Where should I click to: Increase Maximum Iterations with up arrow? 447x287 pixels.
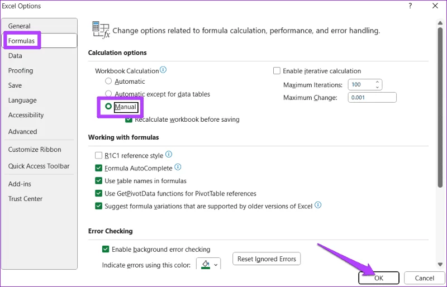tap(378, 82)
